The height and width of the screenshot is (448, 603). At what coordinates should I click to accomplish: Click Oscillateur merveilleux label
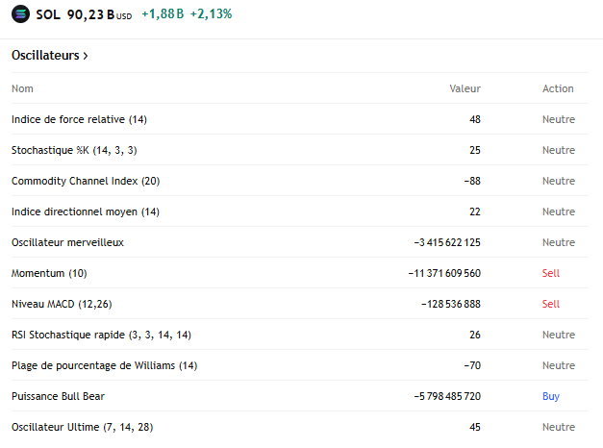coord(67,242)
